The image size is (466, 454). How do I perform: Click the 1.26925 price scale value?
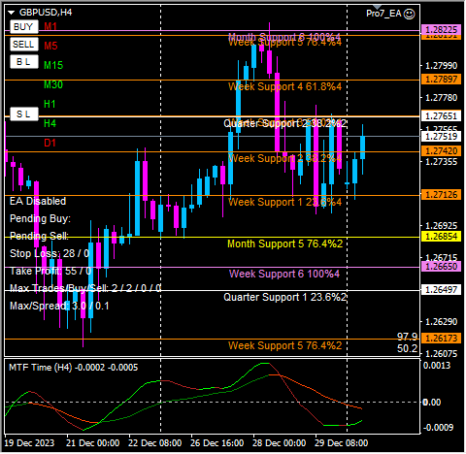point(442,225)
